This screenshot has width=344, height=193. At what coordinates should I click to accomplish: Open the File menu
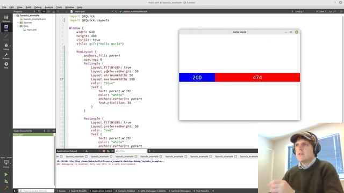pyautogui.click(x=4, y=7)
